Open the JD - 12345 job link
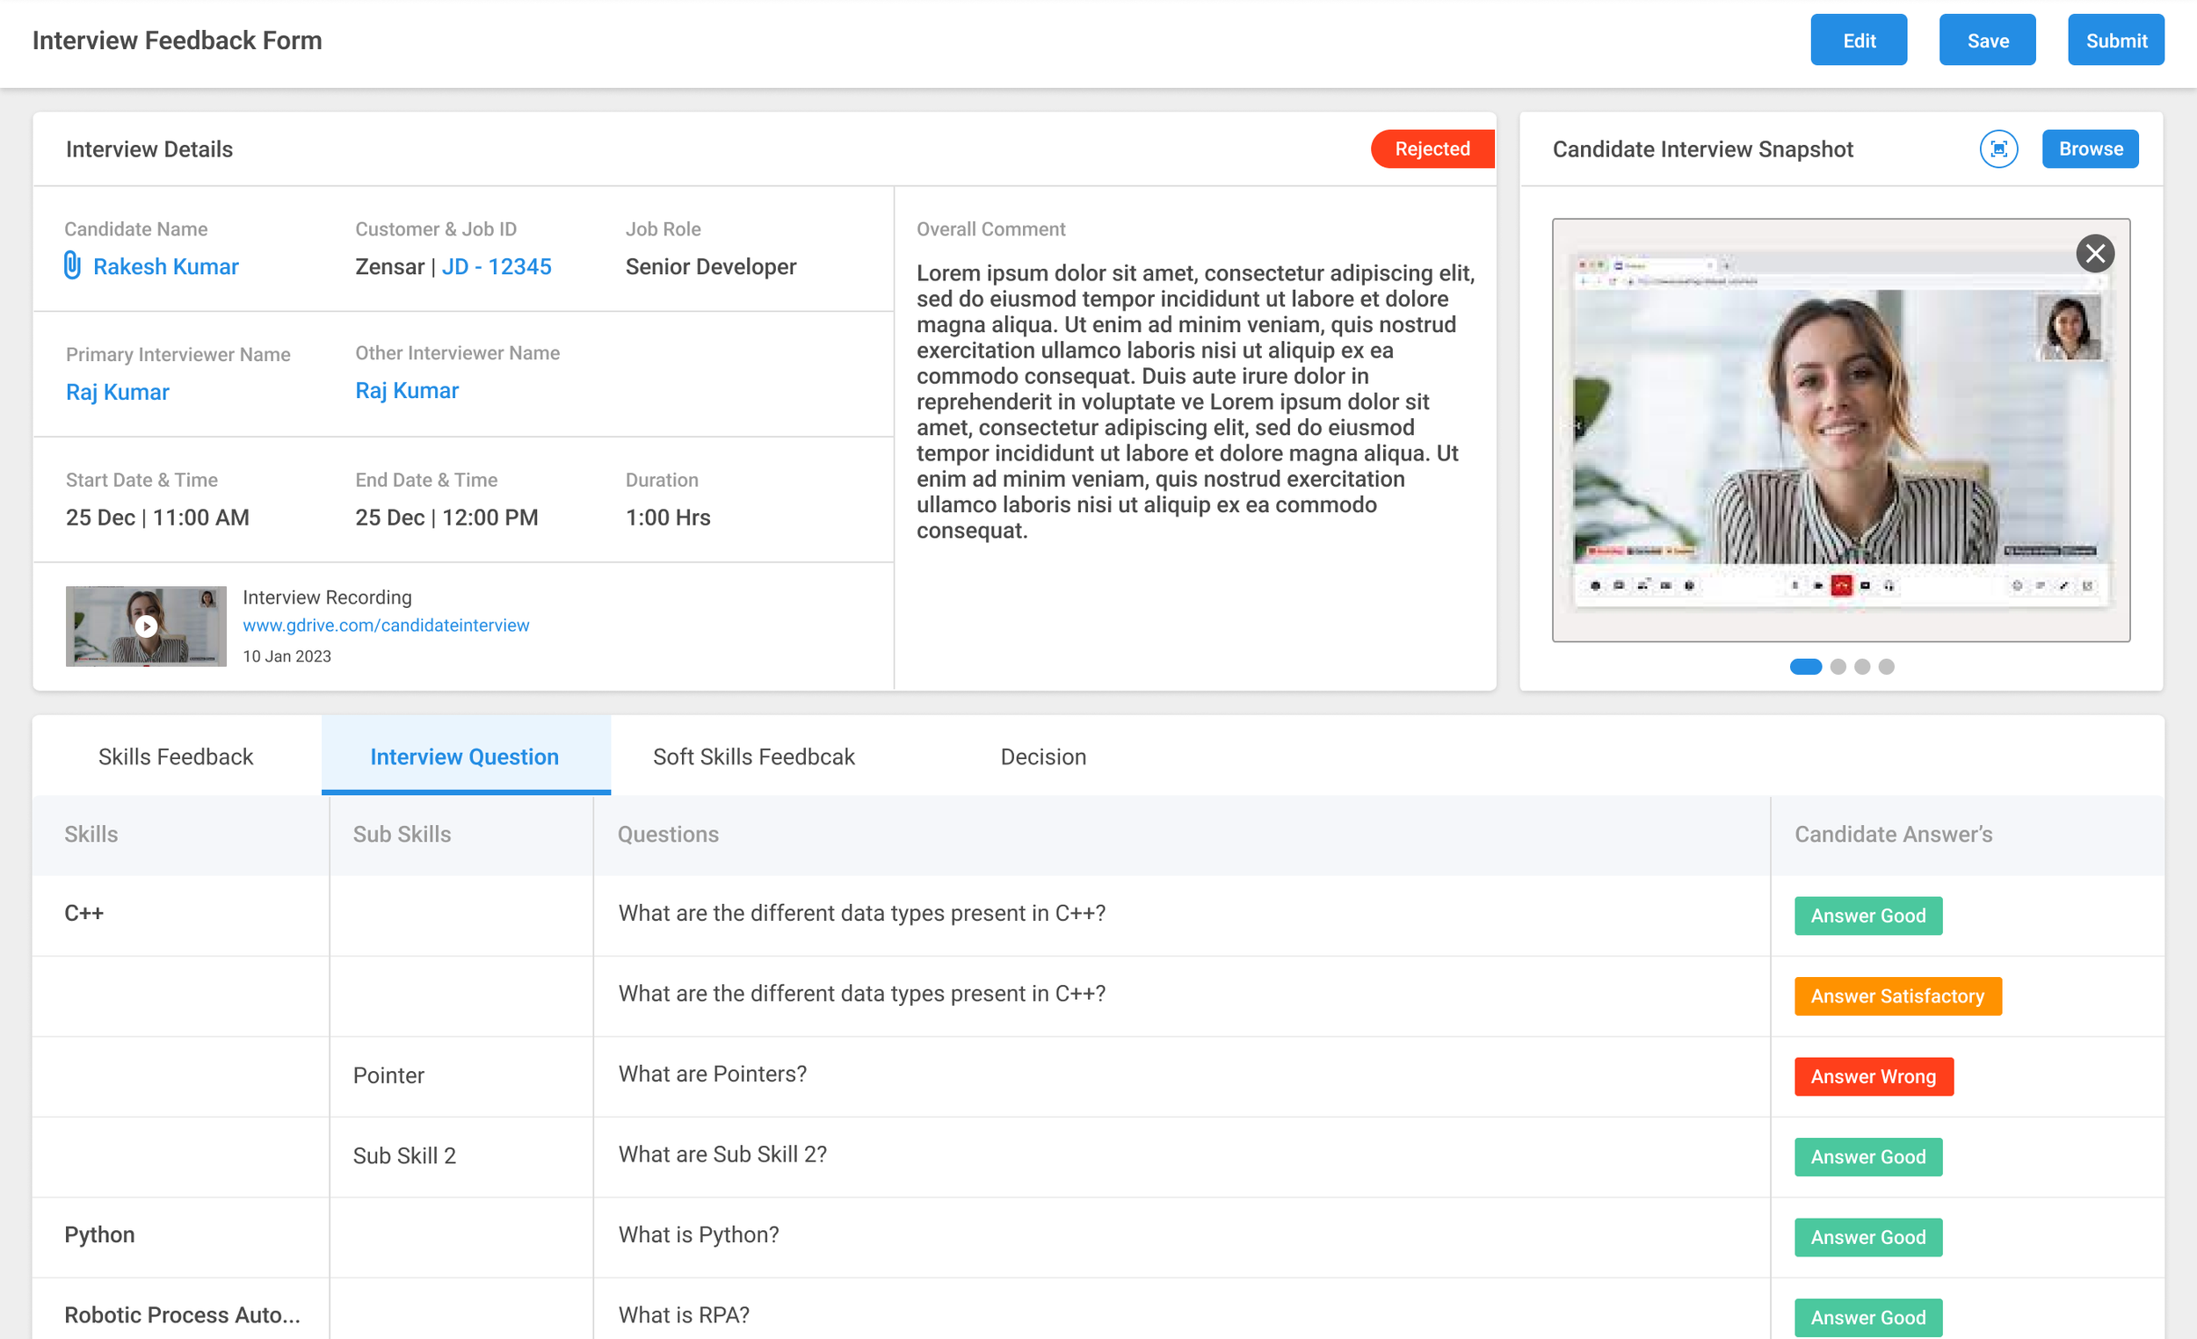The width and height of the screenshot is (2197, 1339). 497,266
